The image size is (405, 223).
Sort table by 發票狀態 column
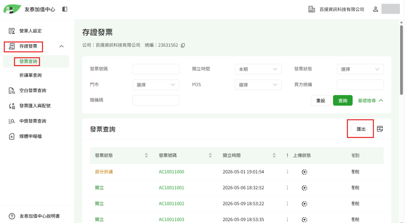(146, 155)
